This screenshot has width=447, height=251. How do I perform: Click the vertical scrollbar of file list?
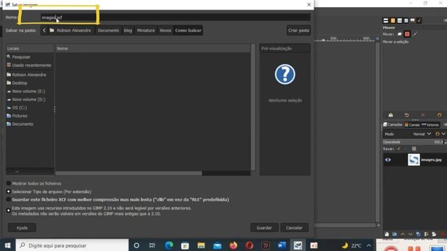pyautogui.click(x=253, y=107)
